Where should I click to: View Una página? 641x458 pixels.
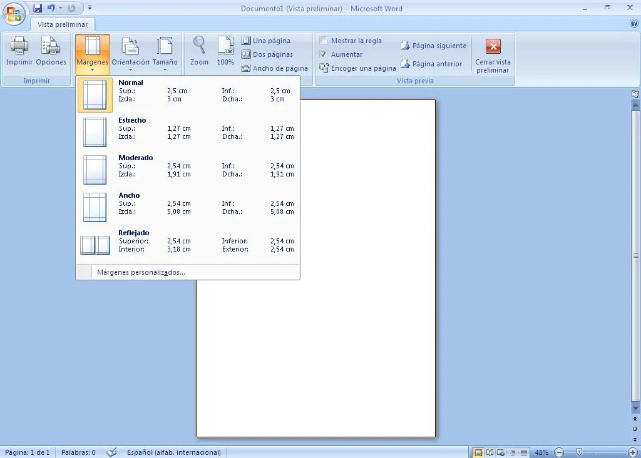pos(266,41)
